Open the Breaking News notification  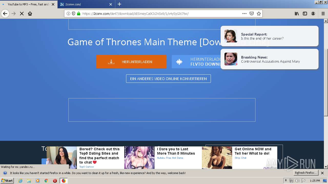[270, 59]
